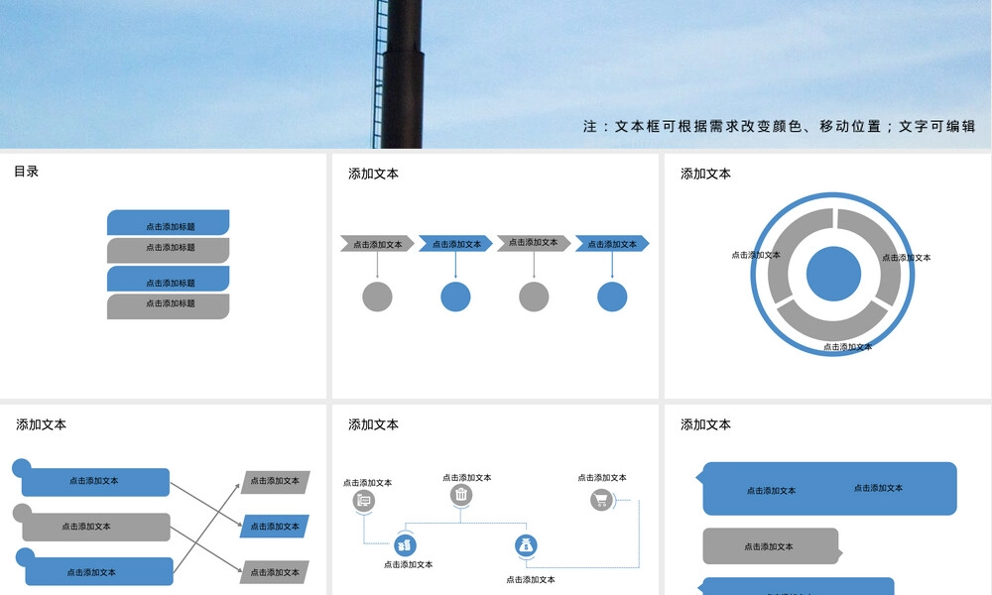This screenshot has width=992, height=595.
Task: Select the blue coin stacks icon
Action: 405,545
